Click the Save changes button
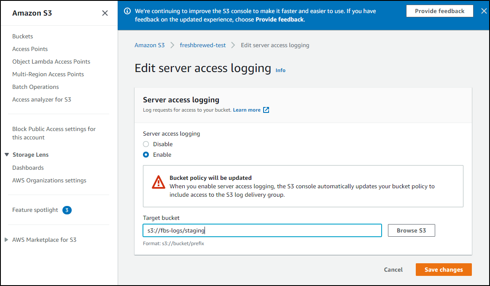 pos(444,270)
